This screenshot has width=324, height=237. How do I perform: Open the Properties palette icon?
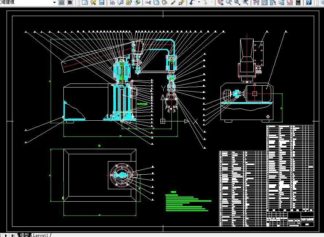(256, 3)
